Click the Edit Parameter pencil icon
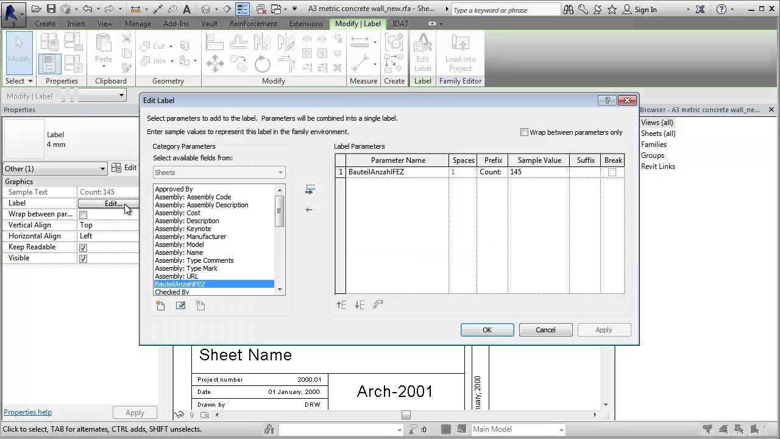Viewport: 780px width, 439px height. pos(180,305)
